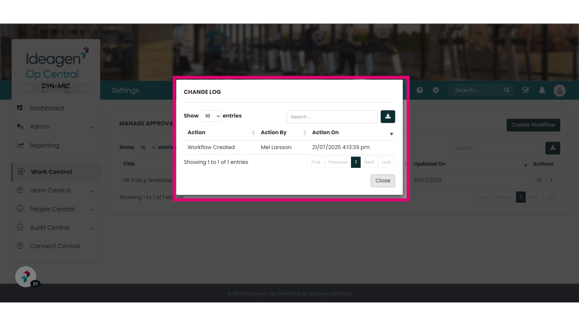Screen dimensions: 579x326
Task: Go to First page in change log
Action: [x=316, y=162]
